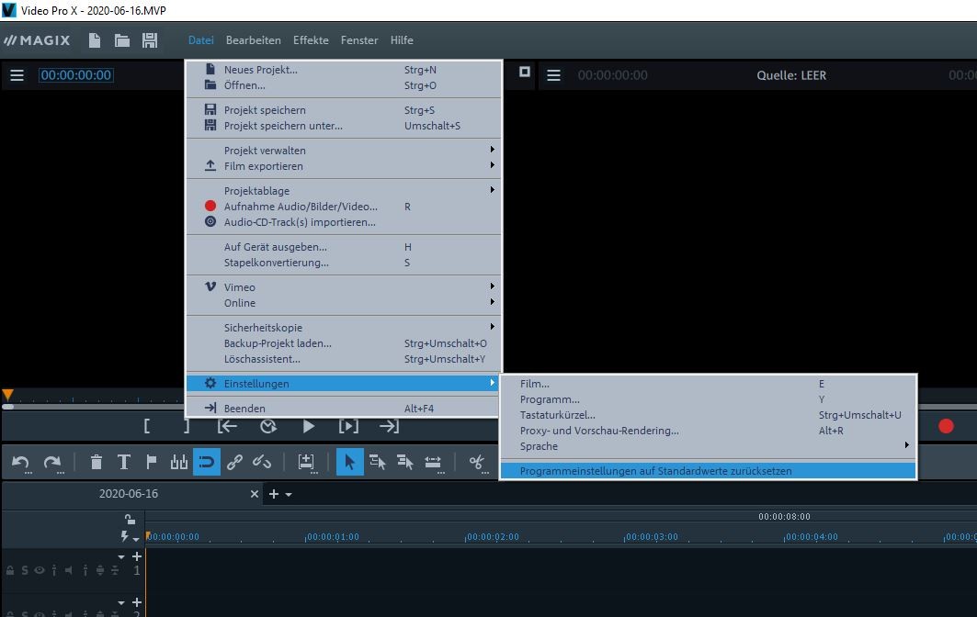Set the range out-point bracket
Image resolution: width=977 pixels, height=617 pixels.
[187, 426]
